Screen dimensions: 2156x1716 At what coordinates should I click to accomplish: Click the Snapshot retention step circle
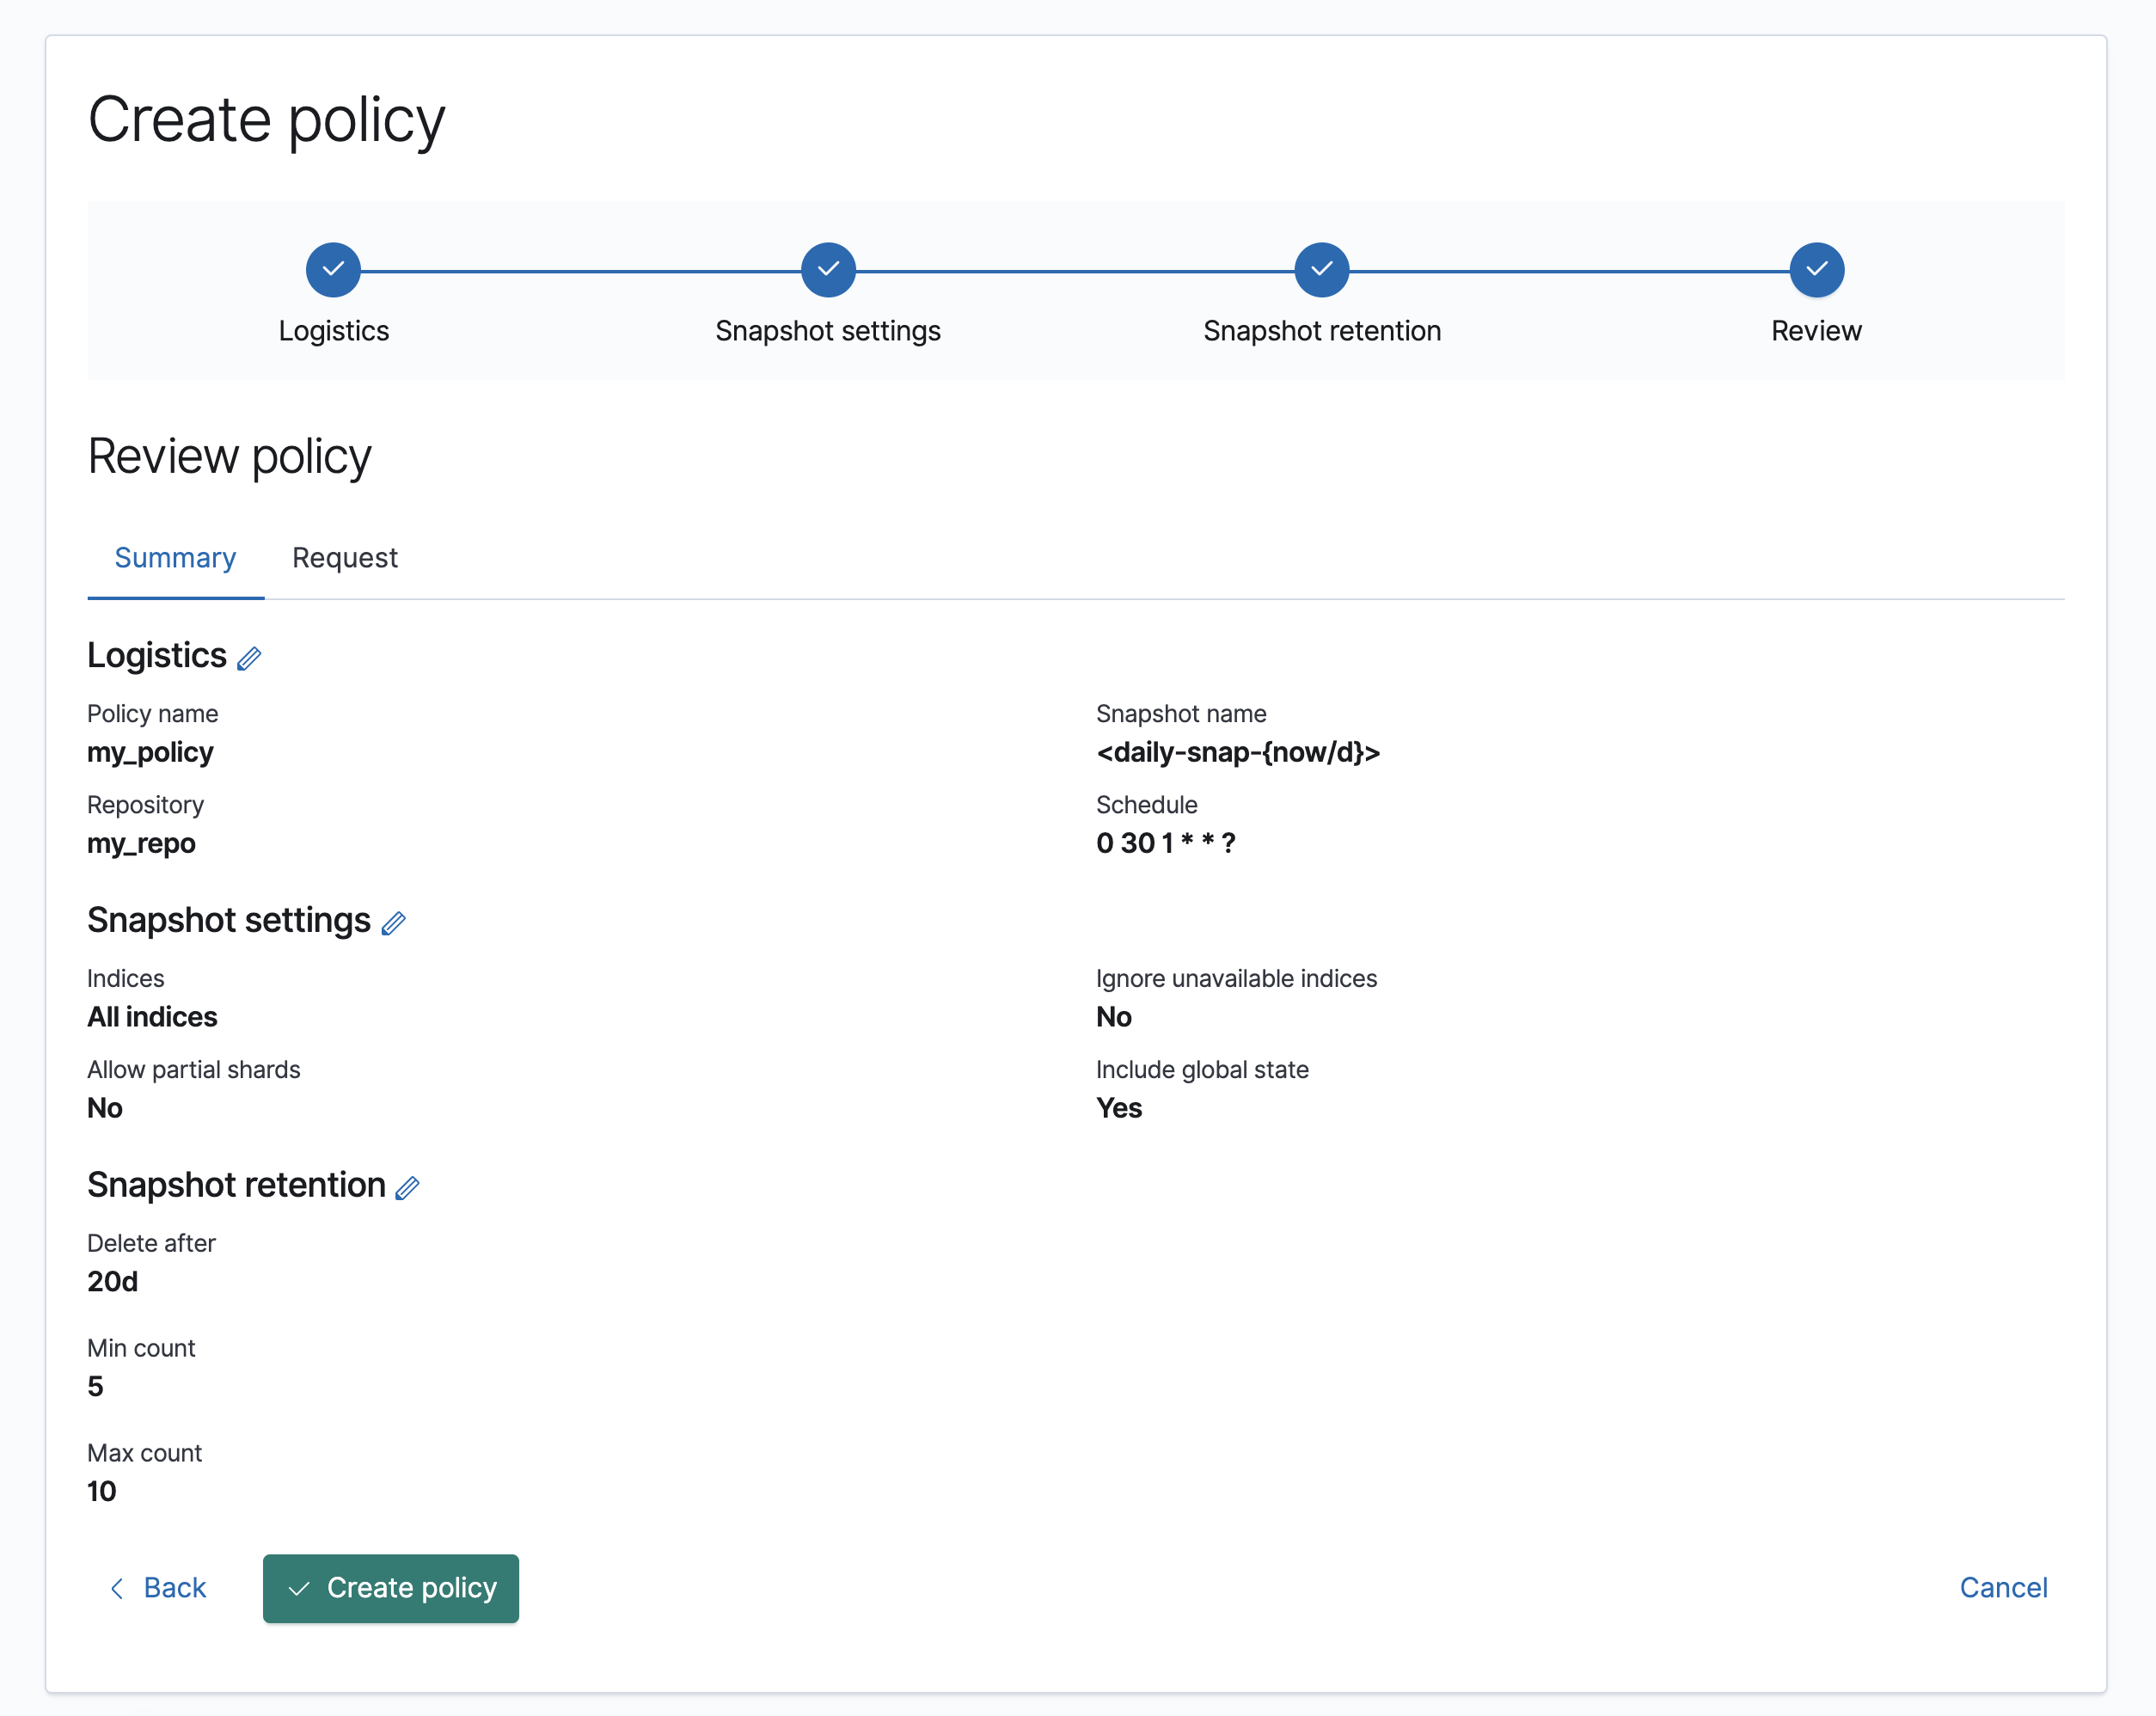point(1321,270)
